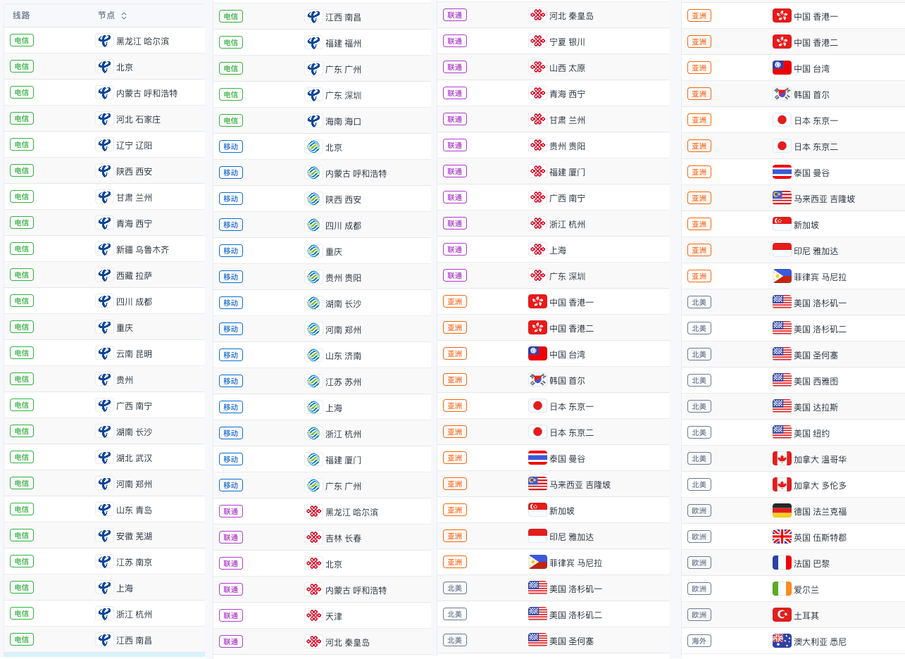This screenshot has width=905, height=659.
Task: Click the 海外 tag beside 澳大利亚 悉尼
Action: click(699, 641)
